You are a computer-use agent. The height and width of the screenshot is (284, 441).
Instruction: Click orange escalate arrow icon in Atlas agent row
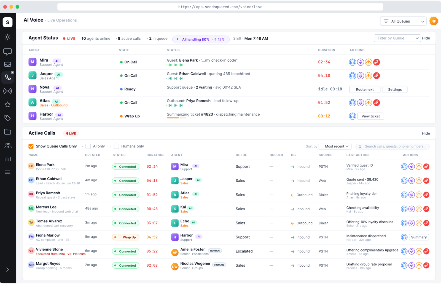tap(369, 103)
